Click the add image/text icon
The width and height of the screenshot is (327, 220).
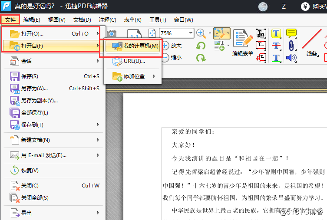point(219,46)
